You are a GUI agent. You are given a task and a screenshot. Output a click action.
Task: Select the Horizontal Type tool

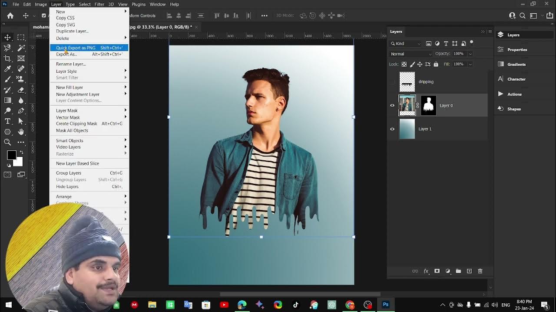[7, 121]
